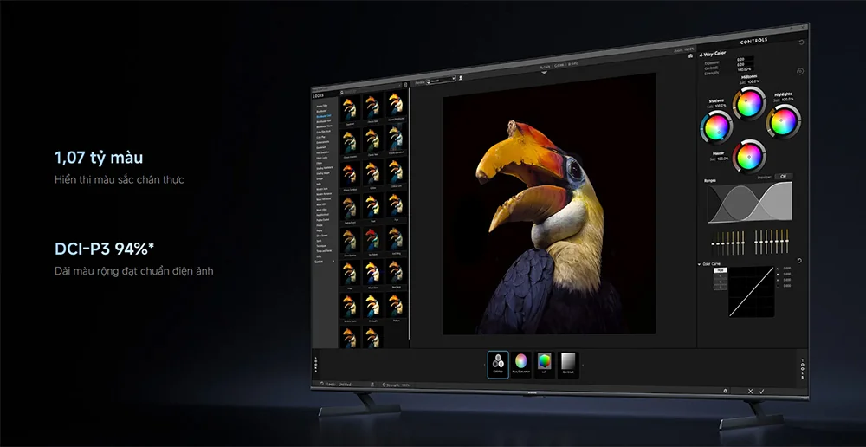Open the Looks drawer on left edge
This screenshot has width=866, height=447.
[x=315, y=364]
